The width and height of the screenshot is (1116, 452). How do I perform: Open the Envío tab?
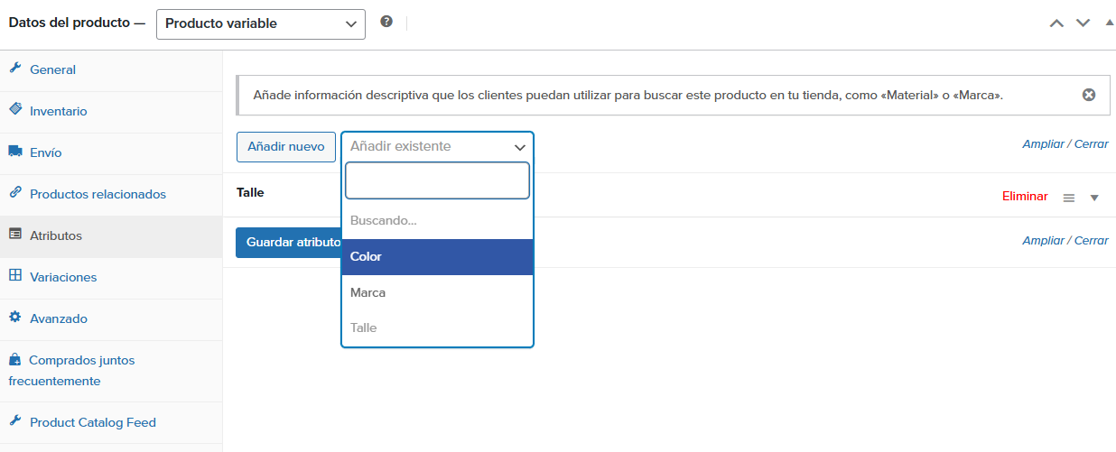click(x=111, y=152)
